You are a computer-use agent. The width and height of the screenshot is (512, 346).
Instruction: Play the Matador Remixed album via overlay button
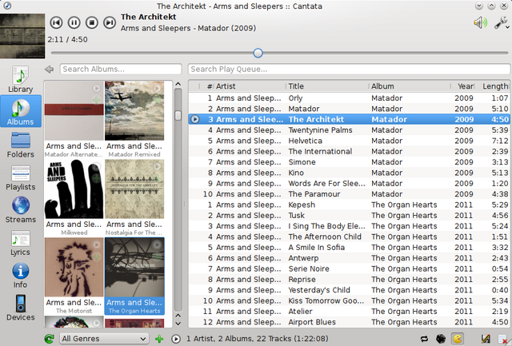click(157, 88)
